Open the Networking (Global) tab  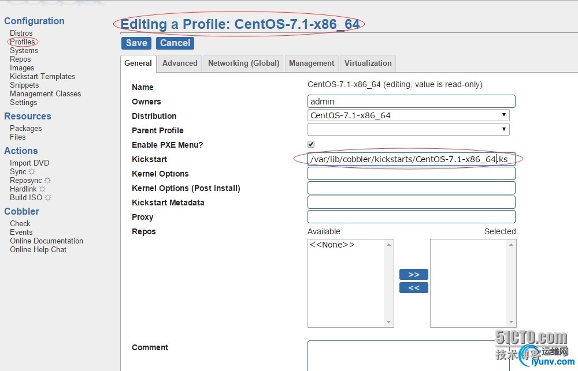click(243, 63)
